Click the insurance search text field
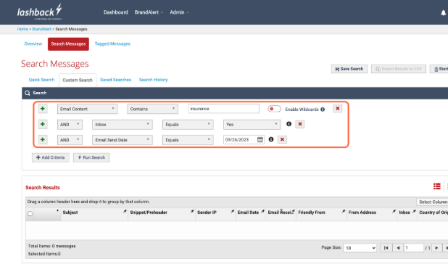Viewport: 448px width, 272px height. click(x=223, y=109)
